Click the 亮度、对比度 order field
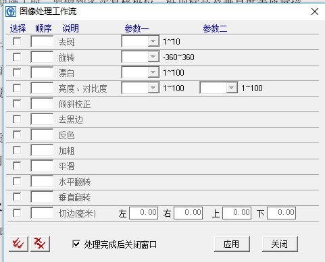This screenshot has width=325, height=262. click(42, 88)
